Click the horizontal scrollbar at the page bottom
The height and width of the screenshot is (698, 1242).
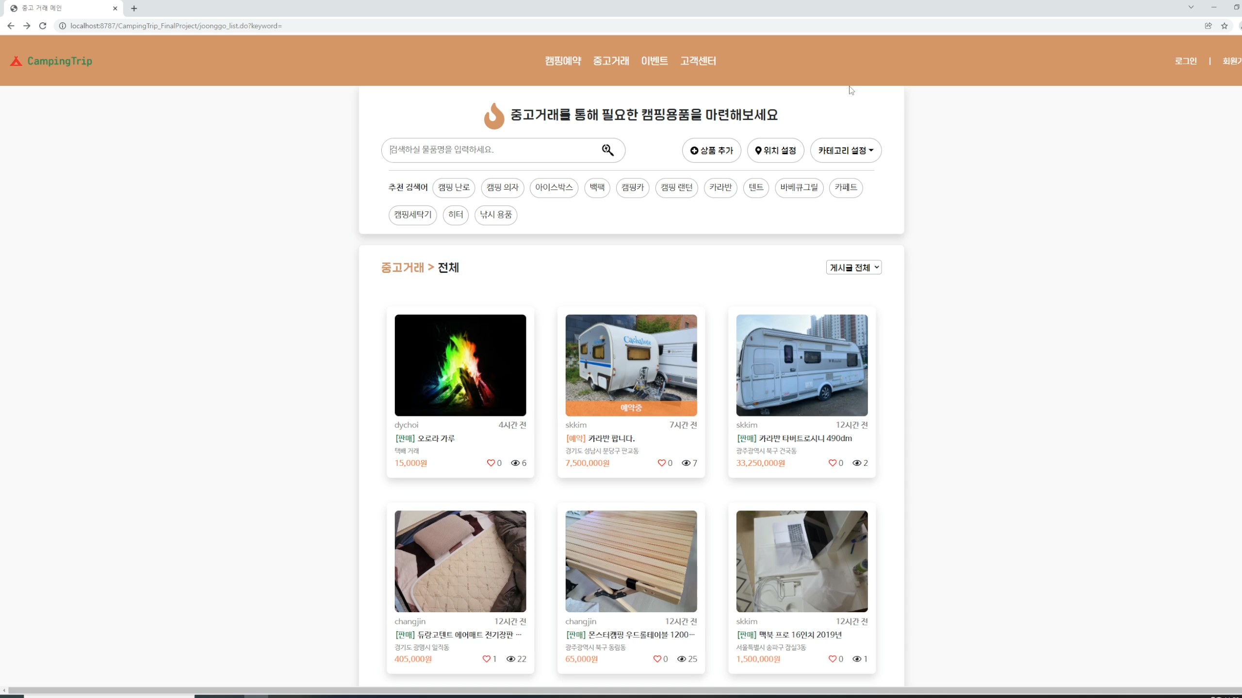pos(621,690)
